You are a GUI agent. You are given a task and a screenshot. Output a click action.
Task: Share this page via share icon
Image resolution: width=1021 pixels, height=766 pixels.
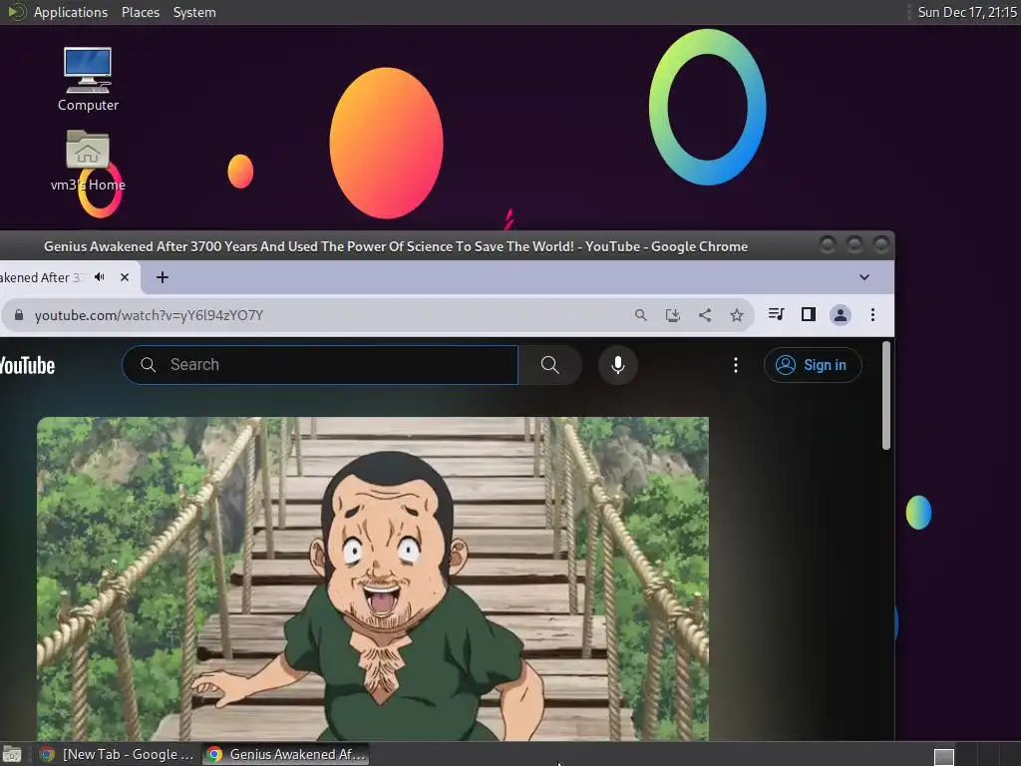705,315
